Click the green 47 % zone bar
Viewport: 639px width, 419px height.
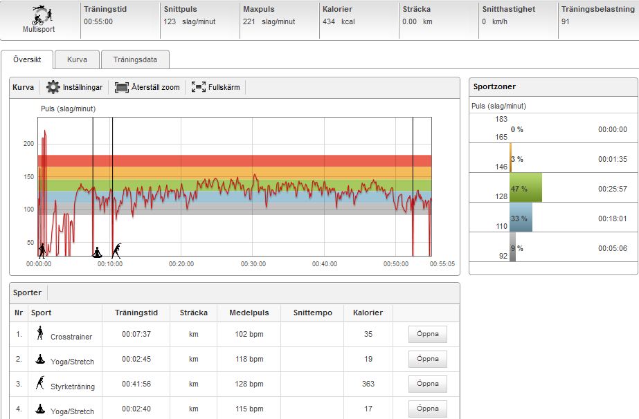click(x=526, y=187)
